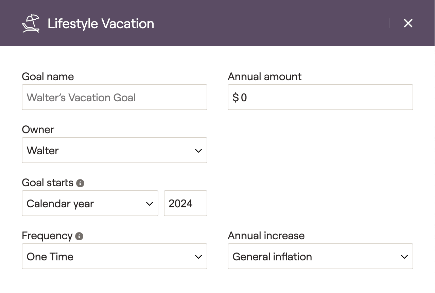Click the dollar sign in Annual amount
This screenshot has width=435, height=293.
236,98
